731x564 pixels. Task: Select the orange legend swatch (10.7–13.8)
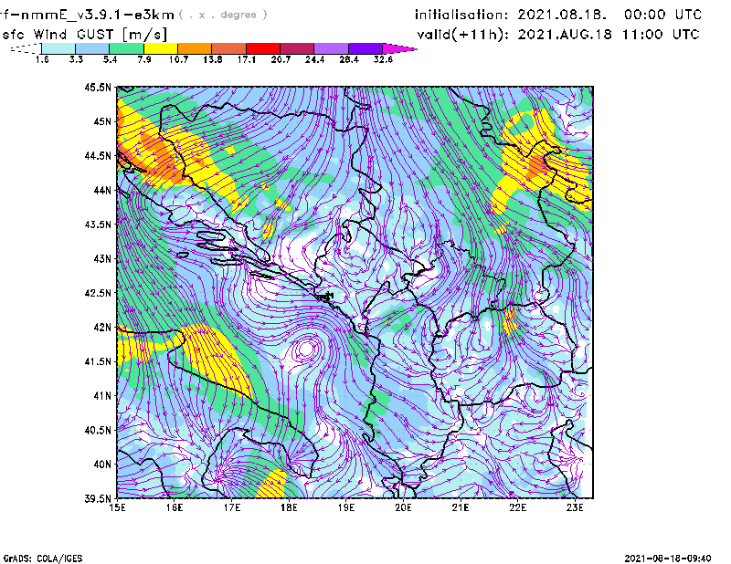pos(195,48)
